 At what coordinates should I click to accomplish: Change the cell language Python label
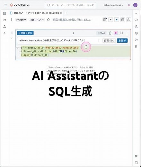[x=101, y=33]
